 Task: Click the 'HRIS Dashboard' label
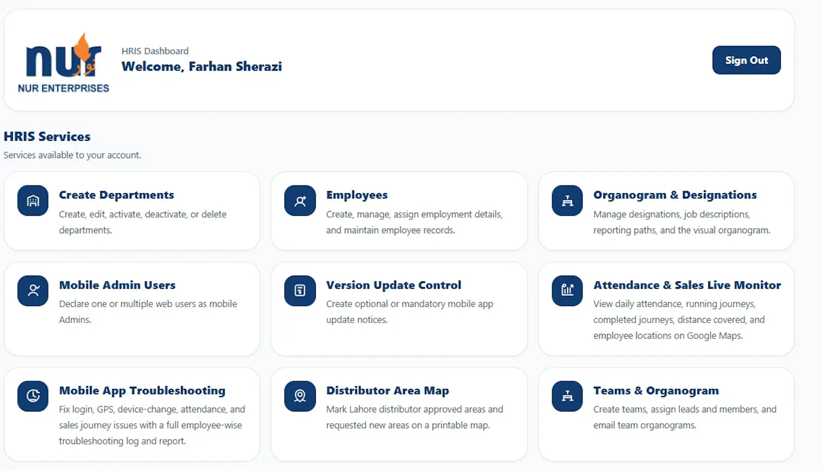(x=155, y=51)
